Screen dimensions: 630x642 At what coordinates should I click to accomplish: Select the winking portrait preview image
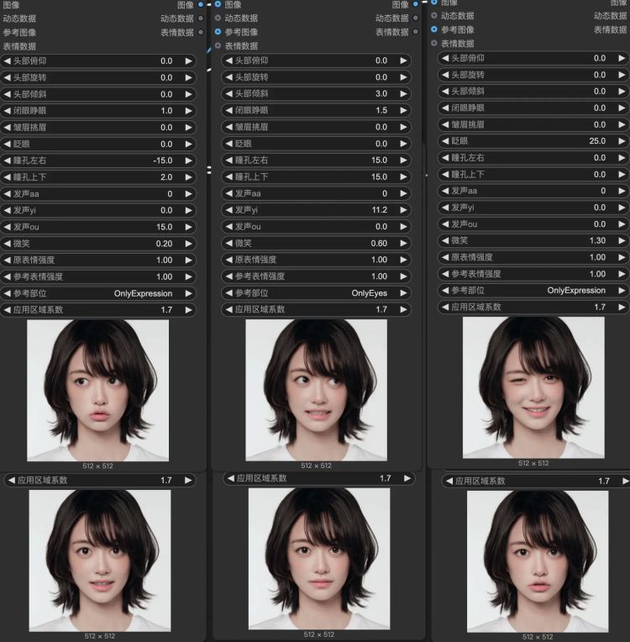pyautogui.click(x=533, y=387)
